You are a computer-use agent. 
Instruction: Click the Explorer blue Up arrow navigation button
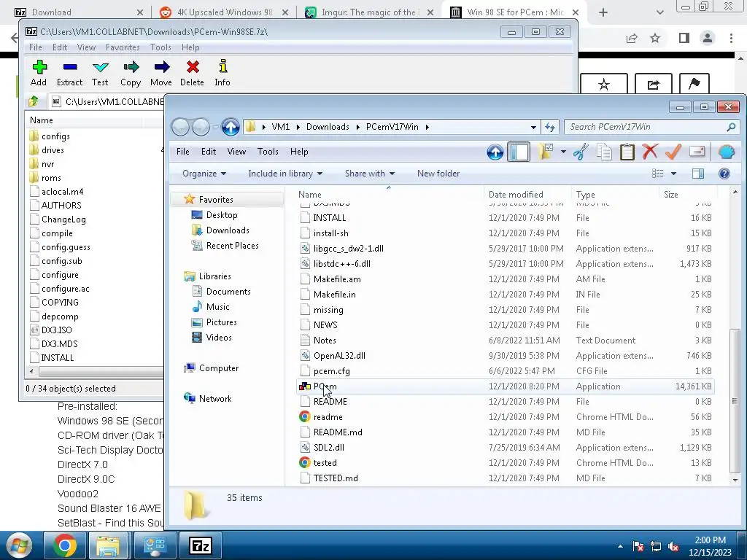pyautogui.click(x=231, y=127)
